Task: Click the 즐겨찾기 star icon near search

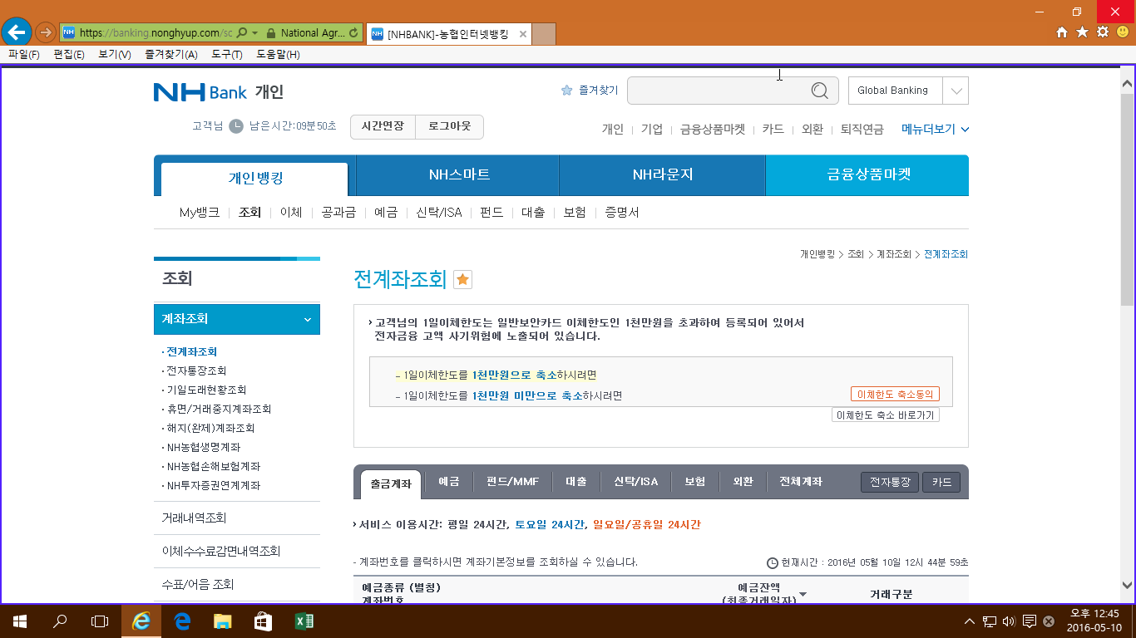Action: 566,91
